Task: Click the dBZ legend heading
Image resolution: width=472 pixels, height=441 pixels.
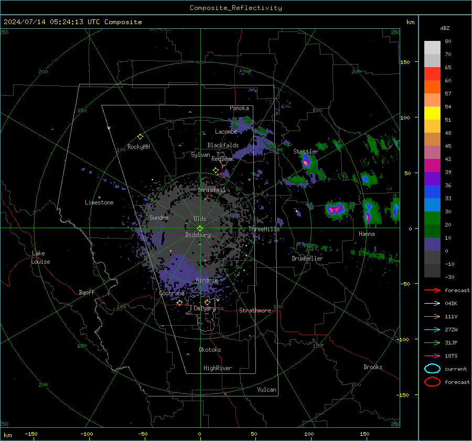Action: [x=445, y=28]
